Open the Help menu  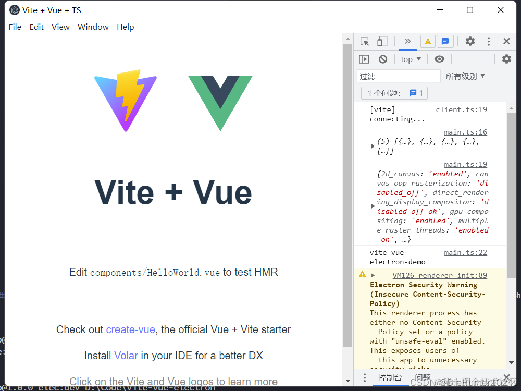[x=125, y=27]
